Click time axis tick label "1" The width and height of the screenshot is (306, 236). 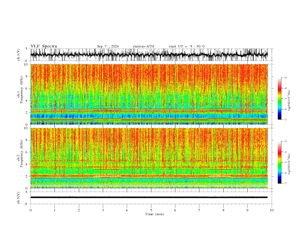54,210
